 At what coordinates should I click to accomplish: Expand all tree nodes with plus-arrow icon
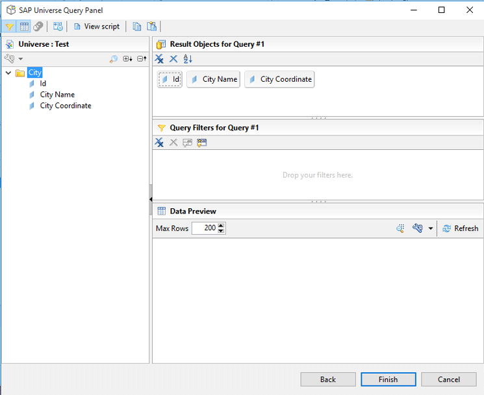127,59
